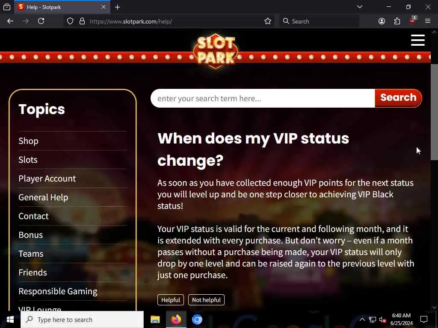The image size is (438, 328).
Task: Open the extensions puzzle icon
Action: (x=397, y=21)
